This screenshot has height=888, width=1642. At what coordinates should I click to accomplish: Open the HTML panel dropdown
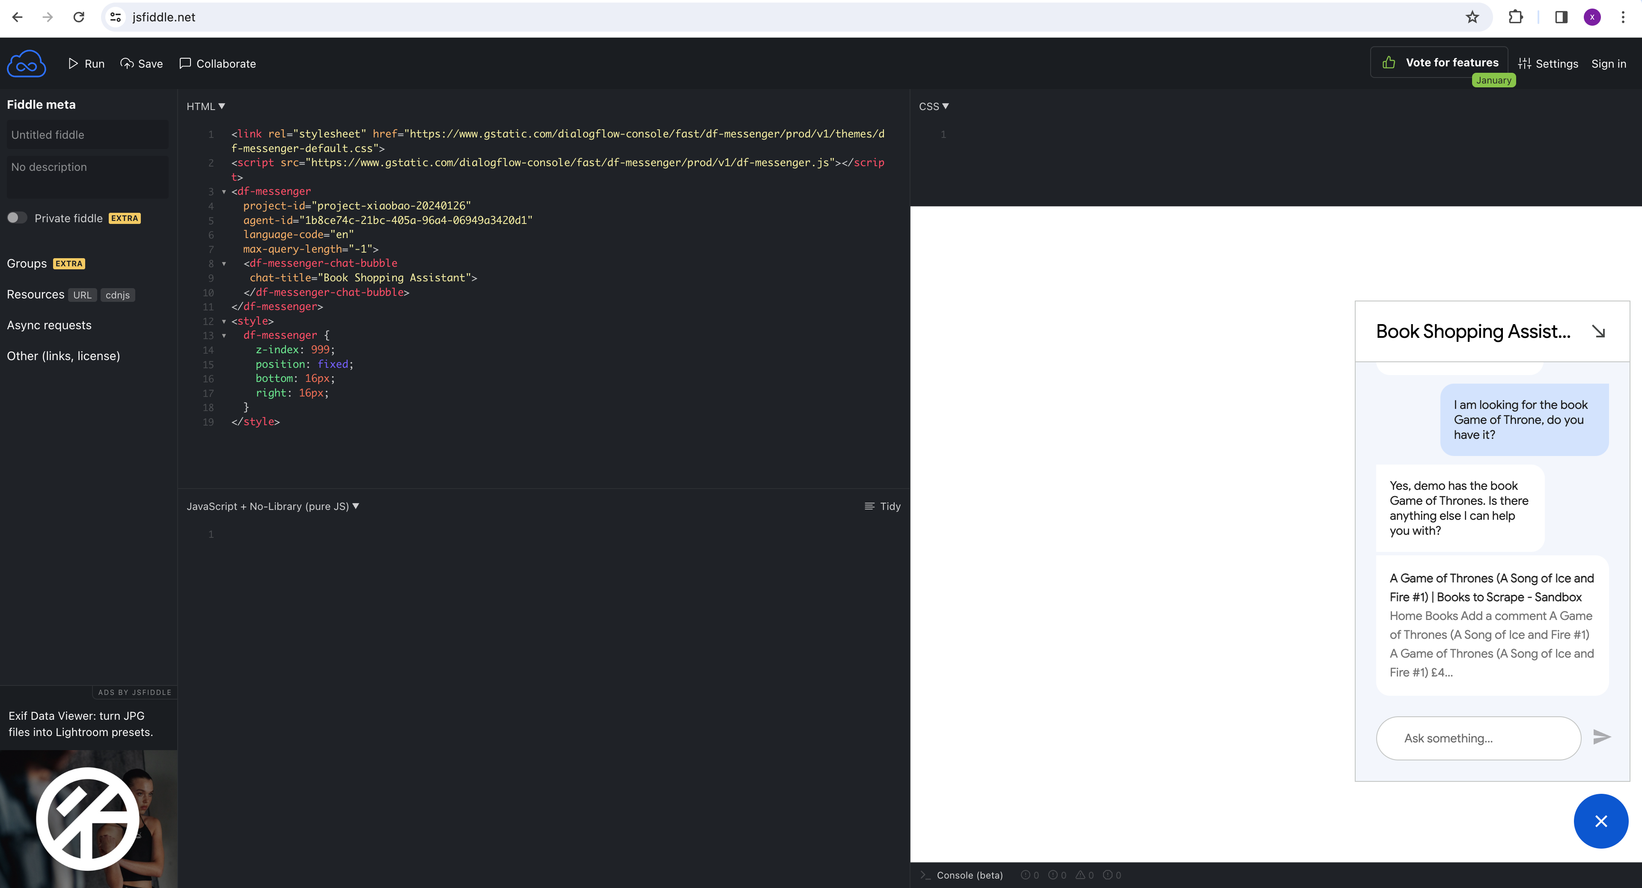[205, 107]
